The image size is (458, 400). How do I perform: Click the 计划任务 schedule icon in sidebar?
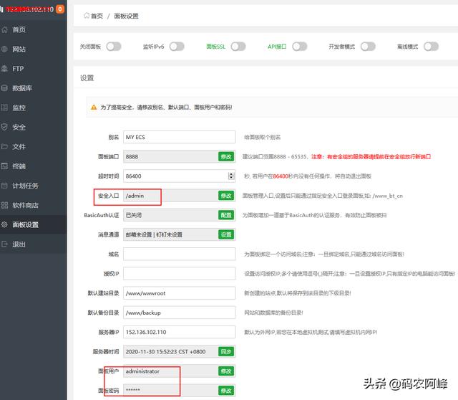point(4,186)
